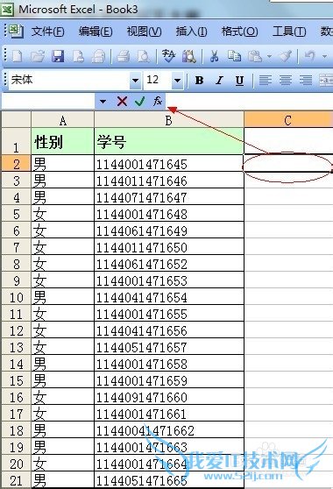This screenshot has width=333, height=489.
Task: Select empty cell C2
Action: tap(288, 163)
